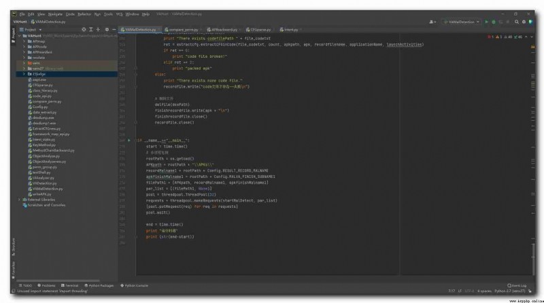Viewport: 544px width, 303px height.
Task: Switch to the compare_perm.py editor tab
Action: [x=183, y=30]
